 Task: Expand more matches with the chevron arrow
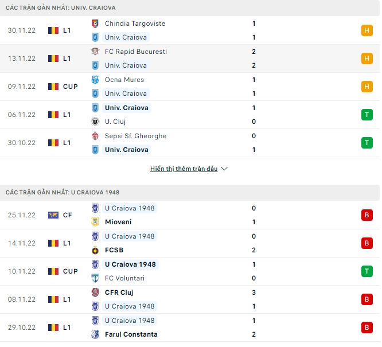pyautogui.click(x=224, y=169)
